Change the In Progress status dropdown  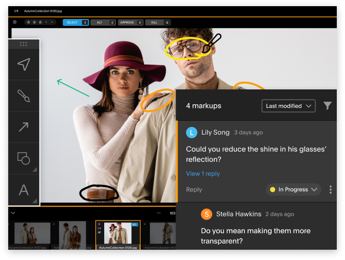click(x=294, y=190)
